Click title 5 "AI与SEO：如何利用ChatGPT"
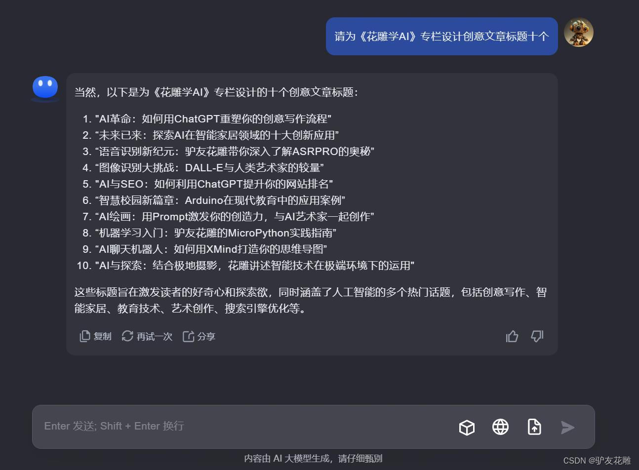 214,184
